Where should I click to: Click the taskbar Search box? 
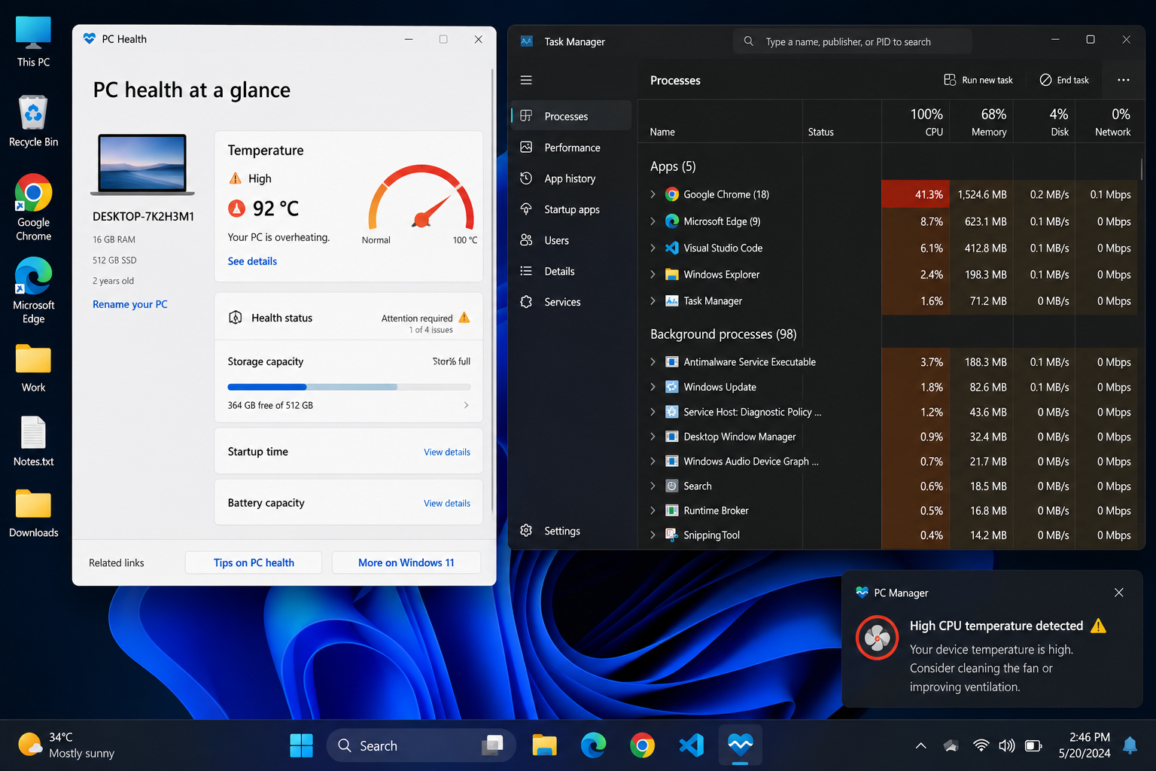pyautogui.click(x=421, y=745)
